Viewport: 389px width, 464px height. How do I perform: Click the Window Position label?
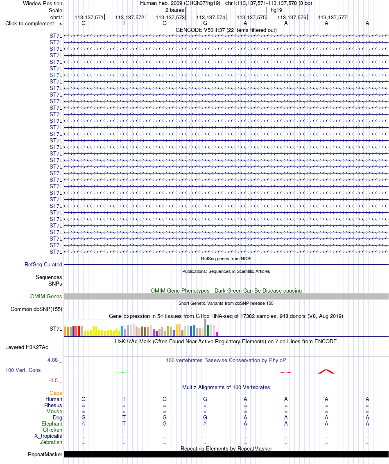point(42,4)
